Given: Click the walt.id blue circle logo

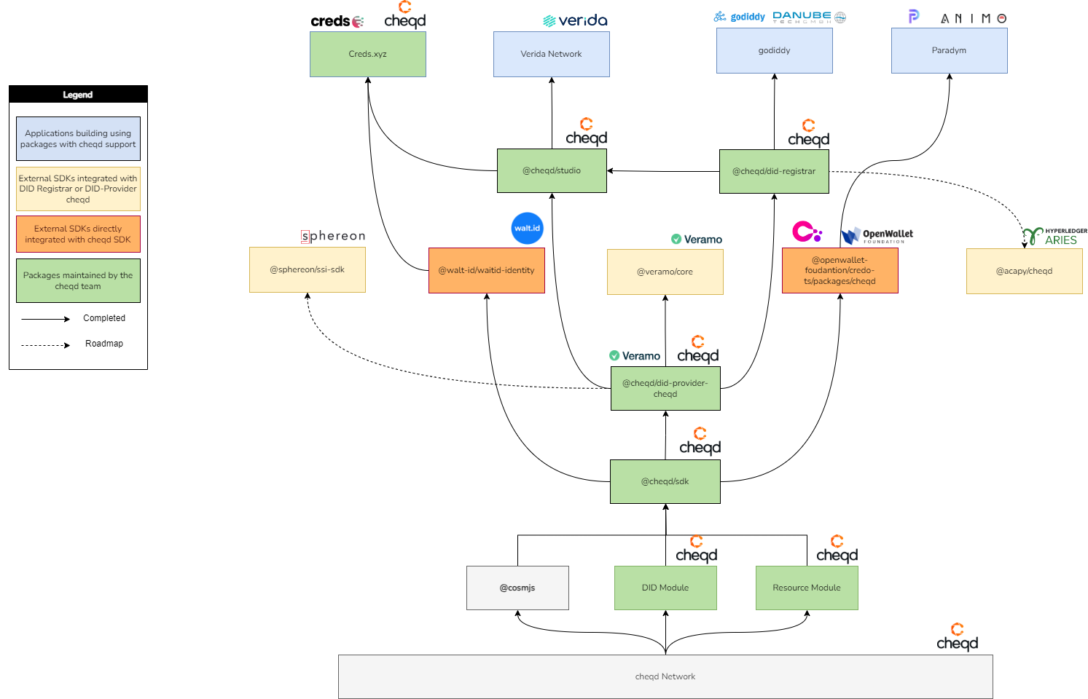Looking at the screenshot, I should [x=527, y=228].
